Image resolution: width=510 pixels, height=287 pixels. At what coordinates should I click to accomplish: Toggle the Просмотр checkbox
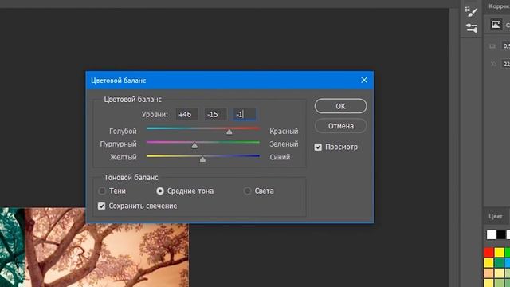tap(318, 147)
